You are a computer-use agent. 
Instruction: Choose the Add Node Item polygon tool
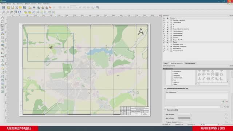[x=3, y=76]
